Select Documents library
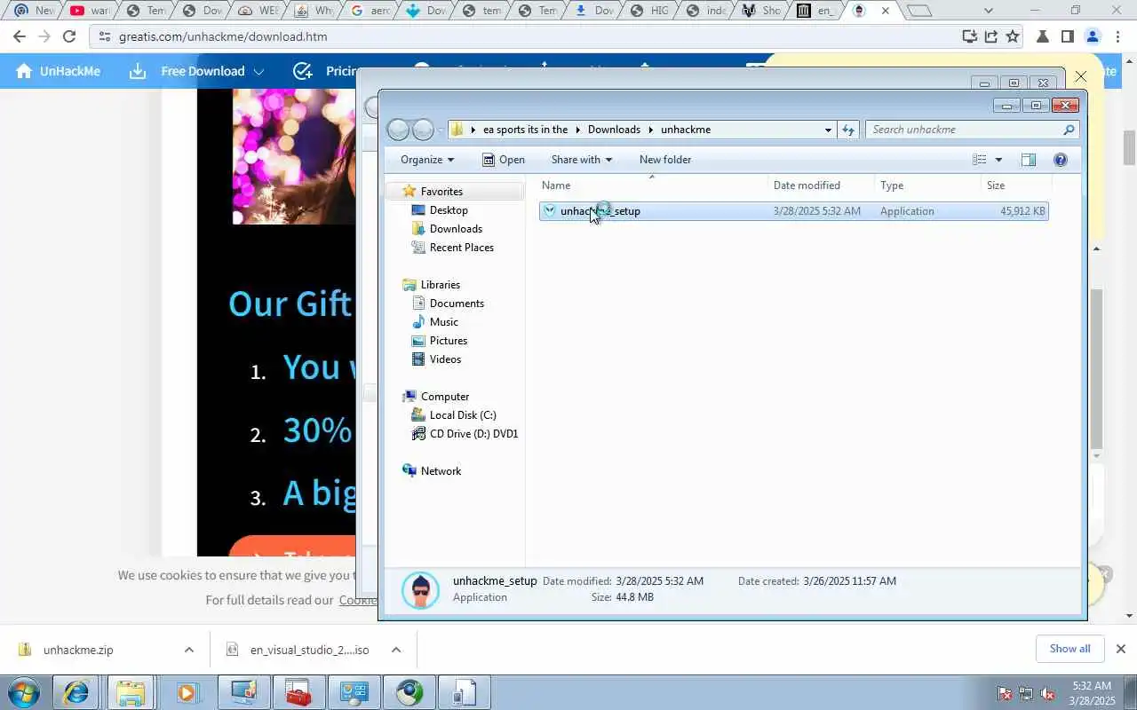The height and width of the screenshot is (710, 1137). (x=457, y=304)
